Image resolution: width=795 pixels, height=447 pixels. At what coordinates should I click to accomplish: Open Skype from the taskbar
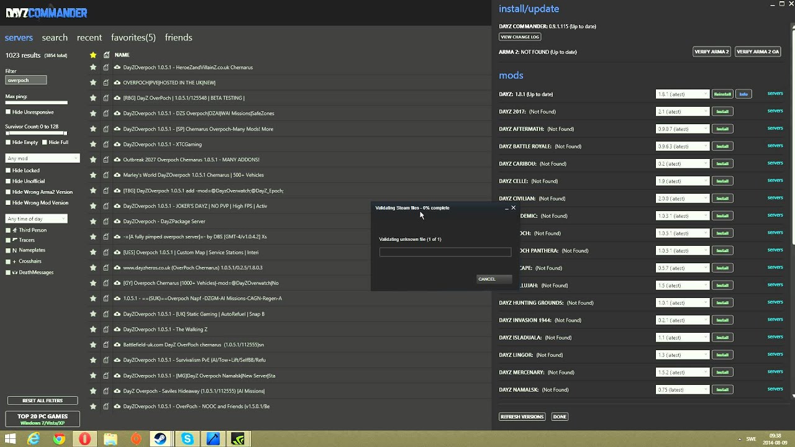pyautogui.click(x=187, y=439)
